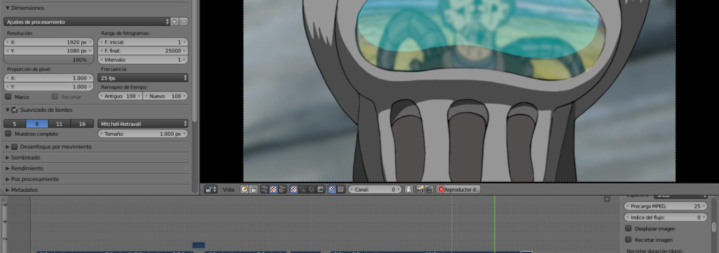Expand the Rendimiento panel
The height and width of the screenshot is (253, 719).
[x=8, y=168]
